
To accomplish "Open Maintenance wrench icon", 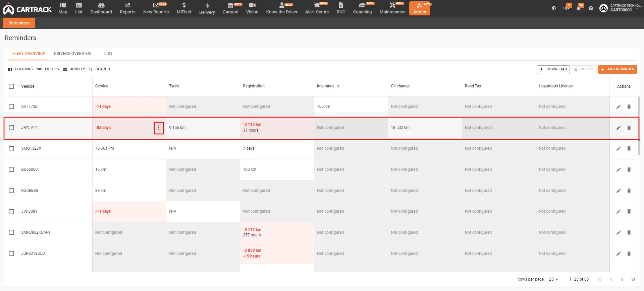I will (x=392, y=5).
